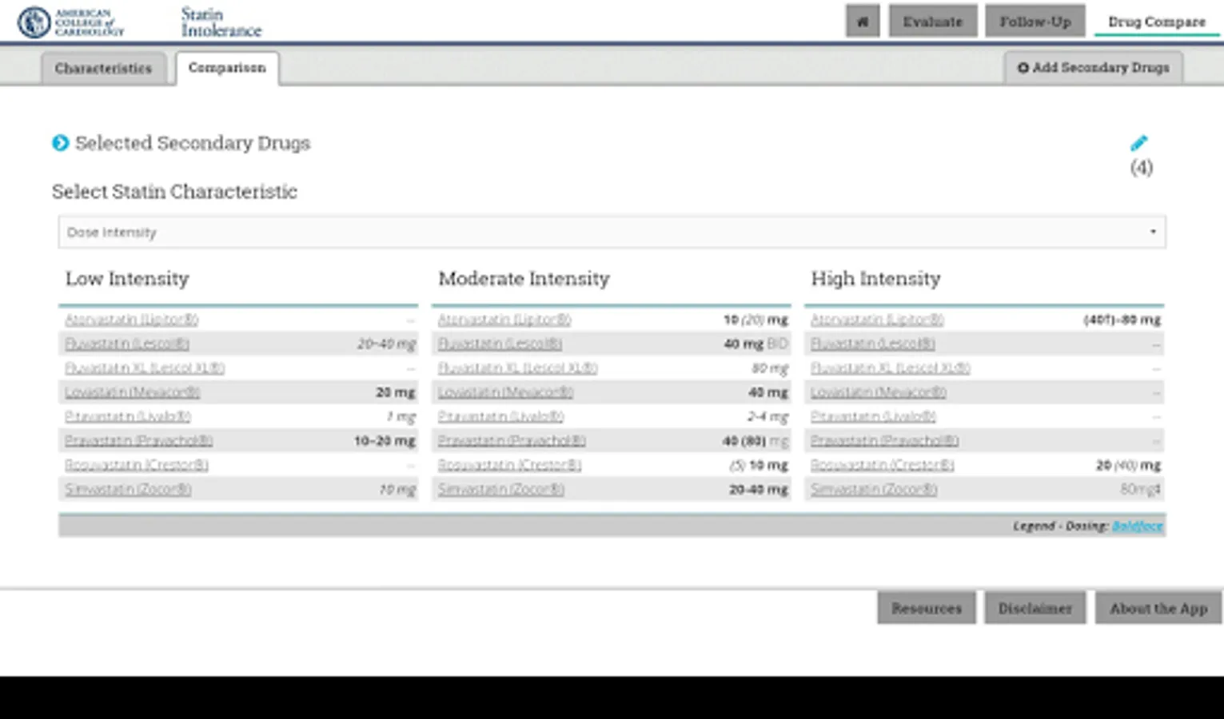Viewport: 1224px width, 719px height.
Task: Open About the App
Action: (x=1158, y=608)
